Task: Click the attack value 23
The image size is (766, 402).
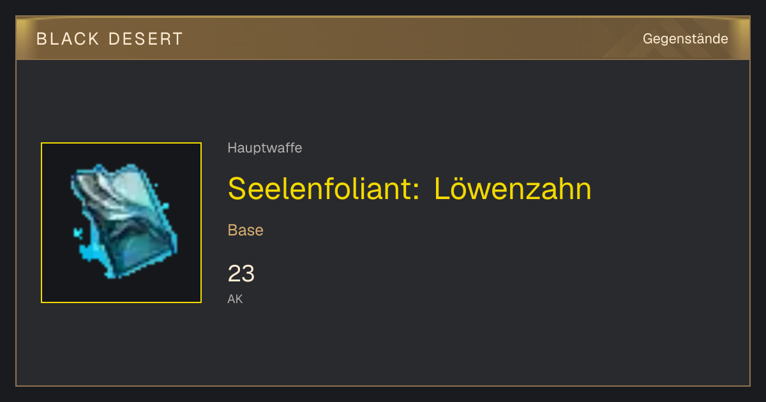Action: (x=241, y=274)
